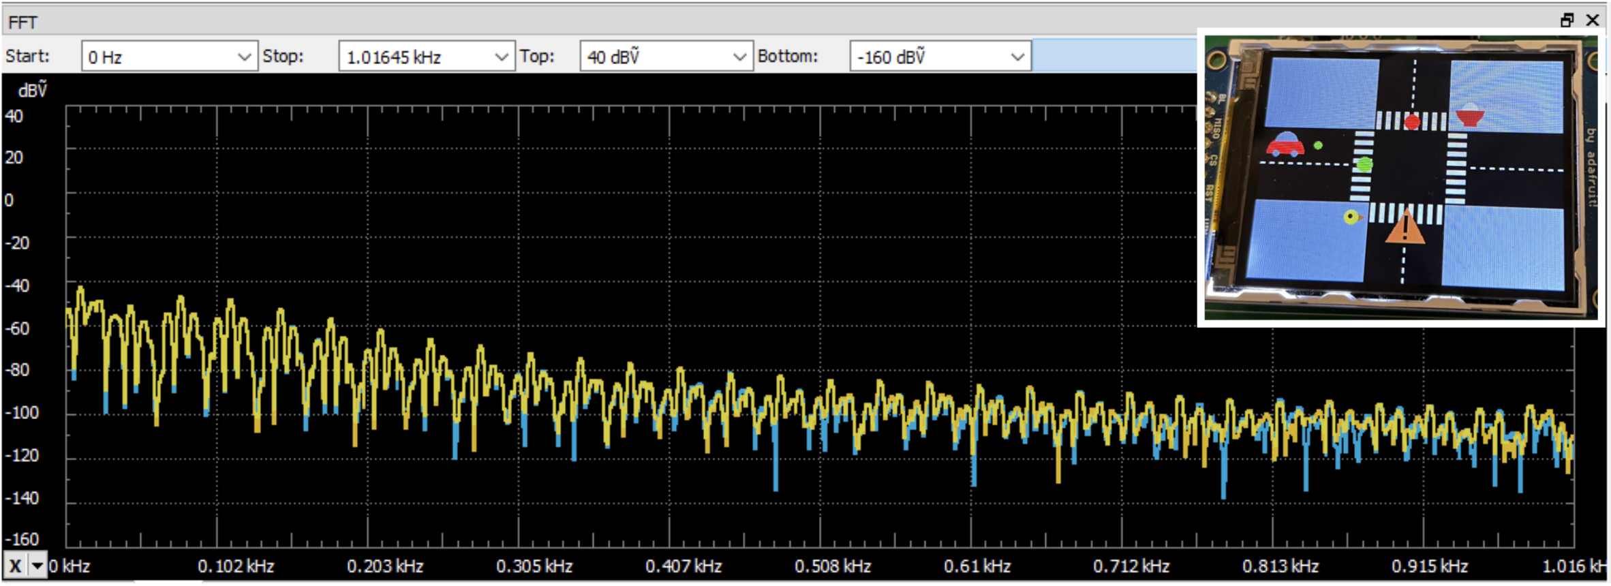The image size is (1611, 586).
Task: Click the red car icon on the display
Action: (x=1285, y=144)
